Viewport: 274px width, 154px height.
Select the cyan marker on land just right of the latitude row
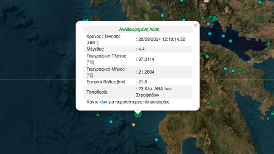207,57
